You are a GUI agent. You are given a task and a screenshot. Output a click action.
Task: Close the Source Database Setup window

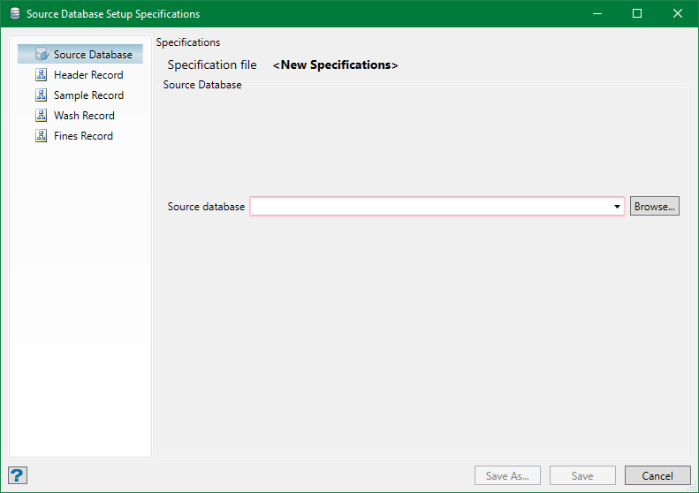678,14
